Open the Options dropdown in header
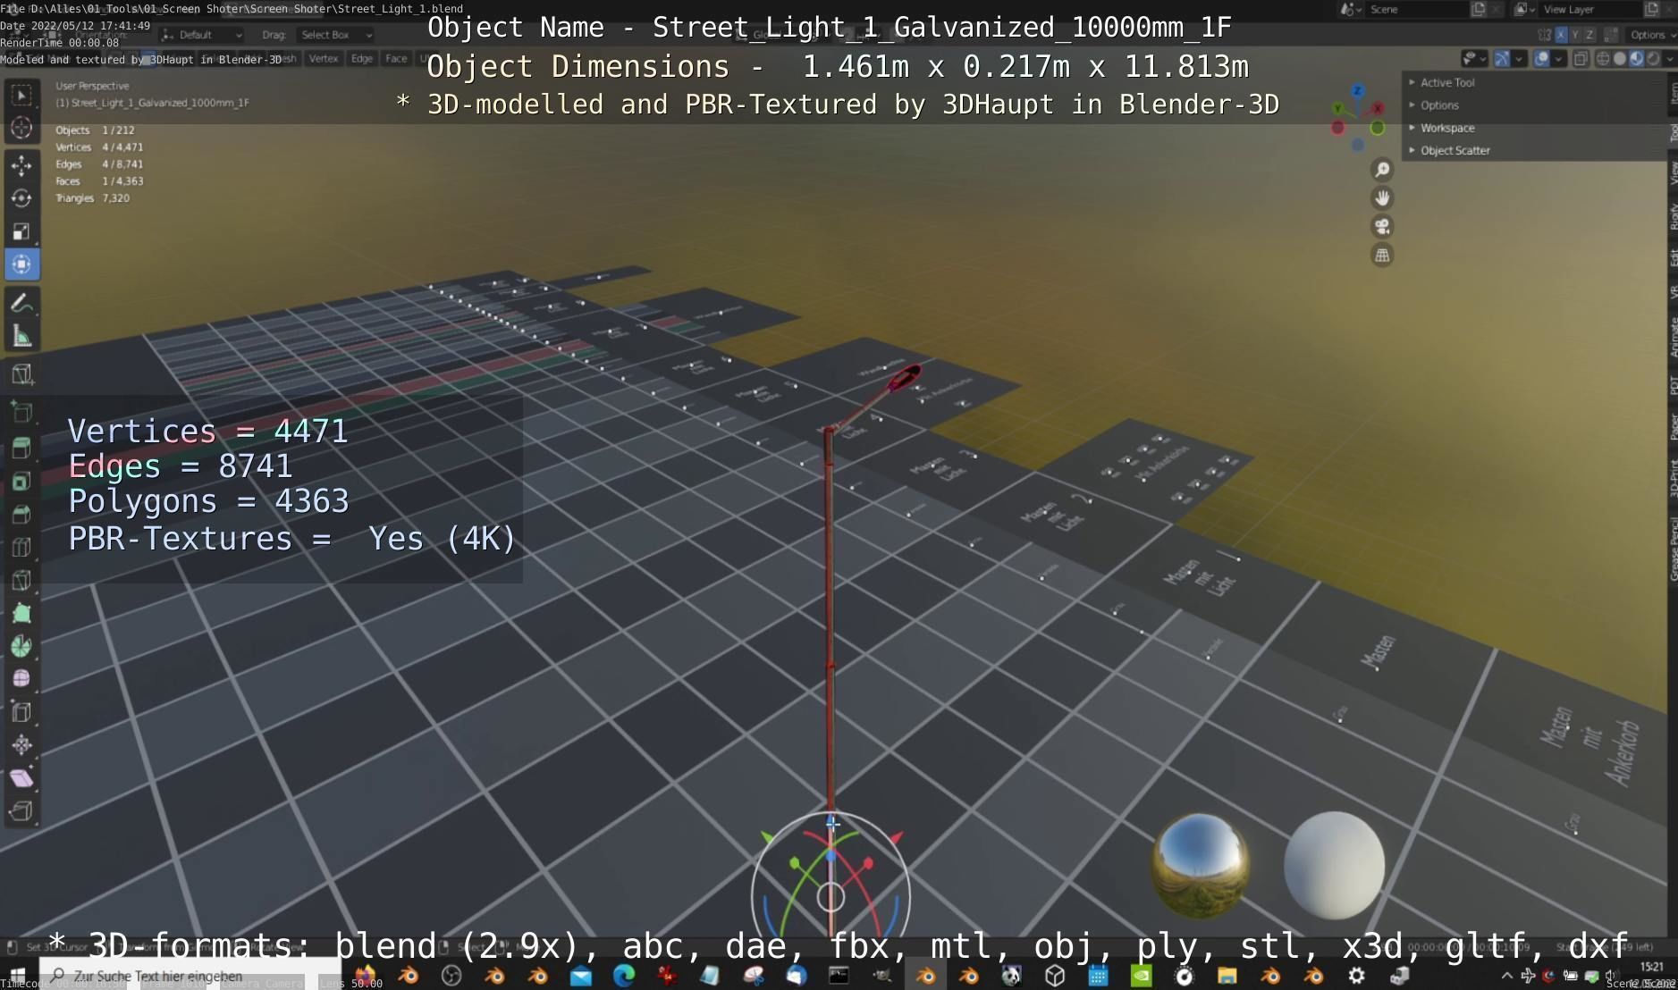1678x990 pixels. (1652, 35)
